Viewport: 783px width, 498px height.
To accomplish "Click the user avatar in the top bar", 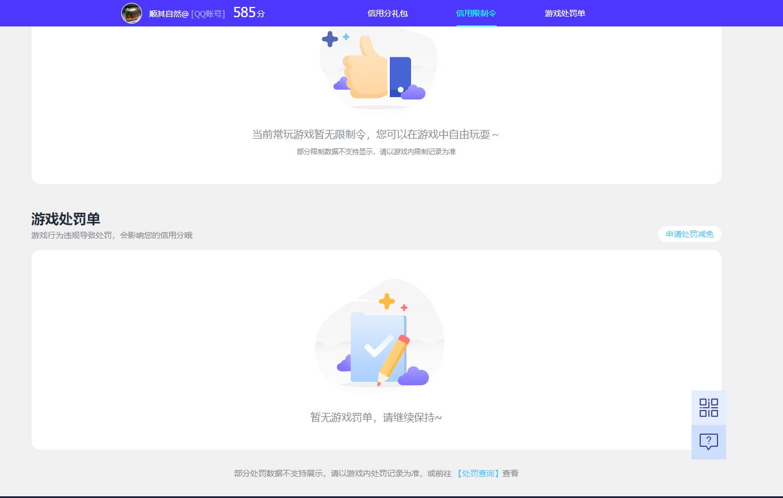I will click(131, 13).
